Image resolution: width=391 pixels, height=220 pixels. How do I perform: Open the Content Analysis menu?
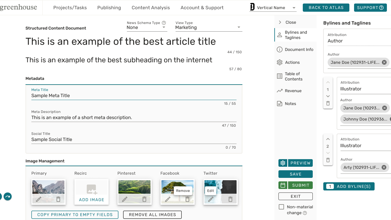tap(151, 8)
